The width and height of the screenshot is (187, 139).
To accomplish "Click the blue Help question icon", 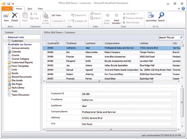I will coord(183,9).
